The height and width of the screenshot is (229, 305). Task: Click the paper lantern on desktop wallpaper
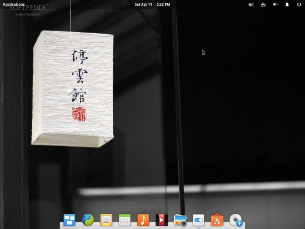[x=72, y=87]
